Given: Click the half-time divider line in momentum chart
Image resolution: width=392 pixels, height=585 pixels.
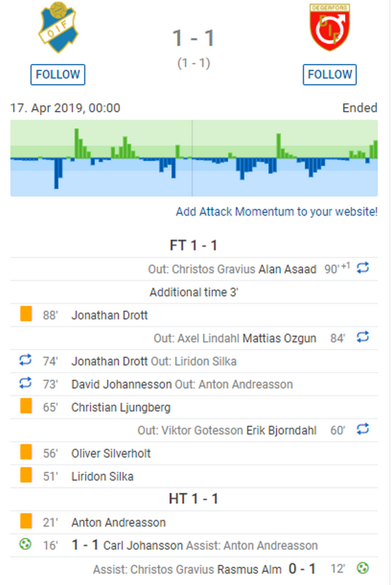Looking at the screenshot, I should [x=192, y=158].
